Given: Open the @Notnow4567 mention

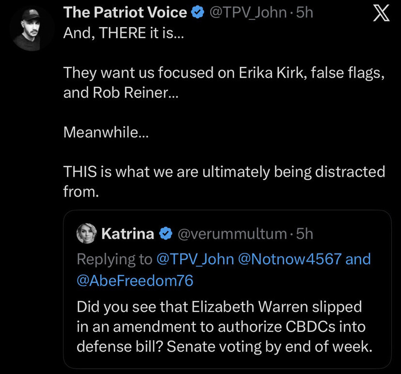Looking at the screenshot, I should [289, 259].
